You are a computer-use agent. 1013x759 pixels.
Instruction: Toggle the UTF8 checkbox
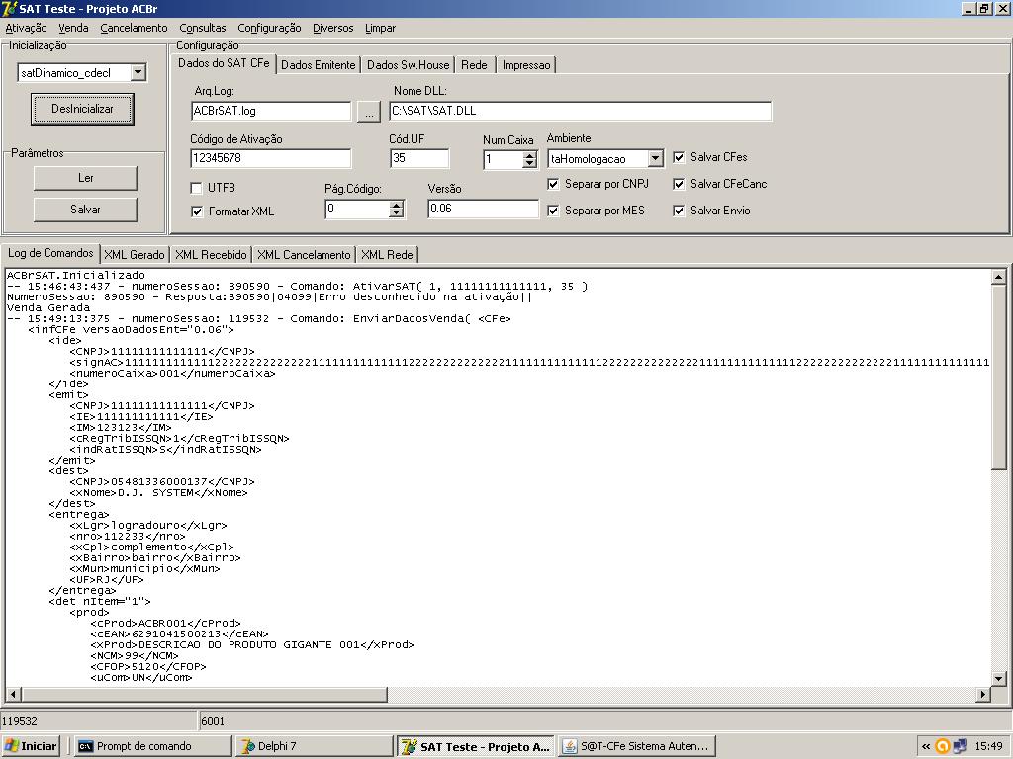coord(197,188)
